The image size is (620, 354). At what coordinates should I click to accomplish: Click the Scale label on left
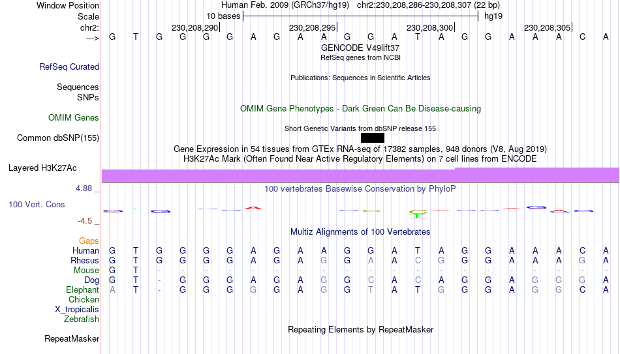coord(89,16)
